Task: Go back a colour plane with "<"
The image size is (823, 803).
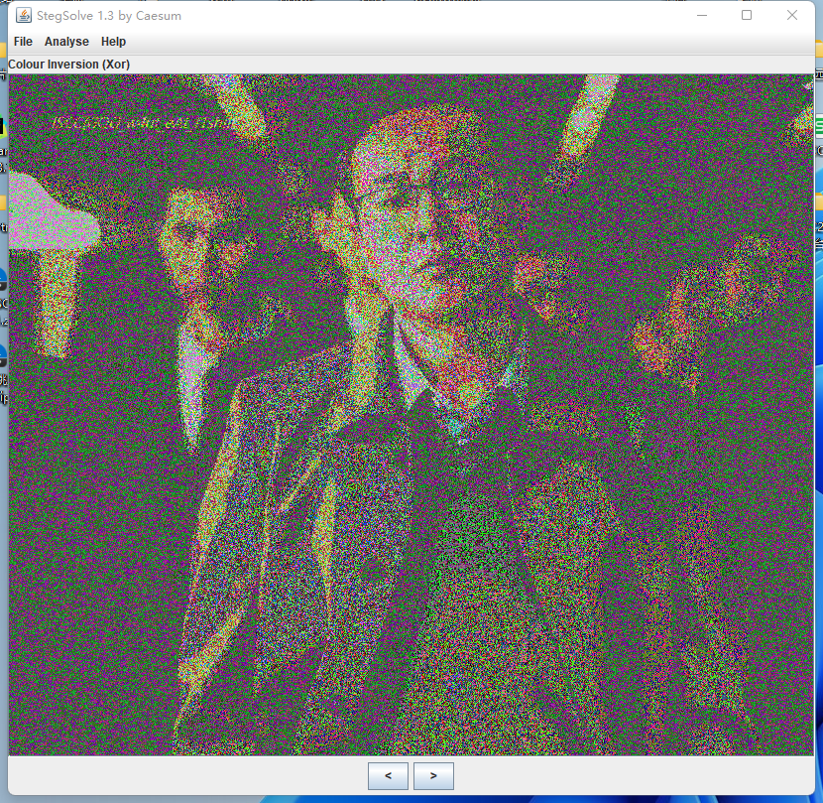Action: pyautogui.click(x=387, y=776)
